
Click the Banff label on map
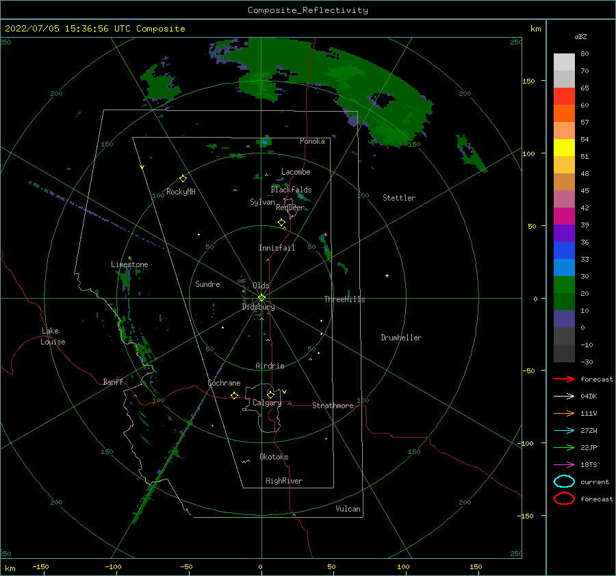113,381
